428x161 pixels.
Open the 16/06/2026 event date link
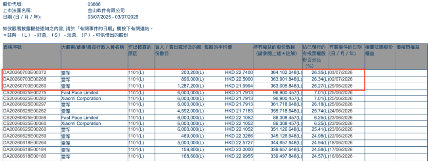point(342,156)
